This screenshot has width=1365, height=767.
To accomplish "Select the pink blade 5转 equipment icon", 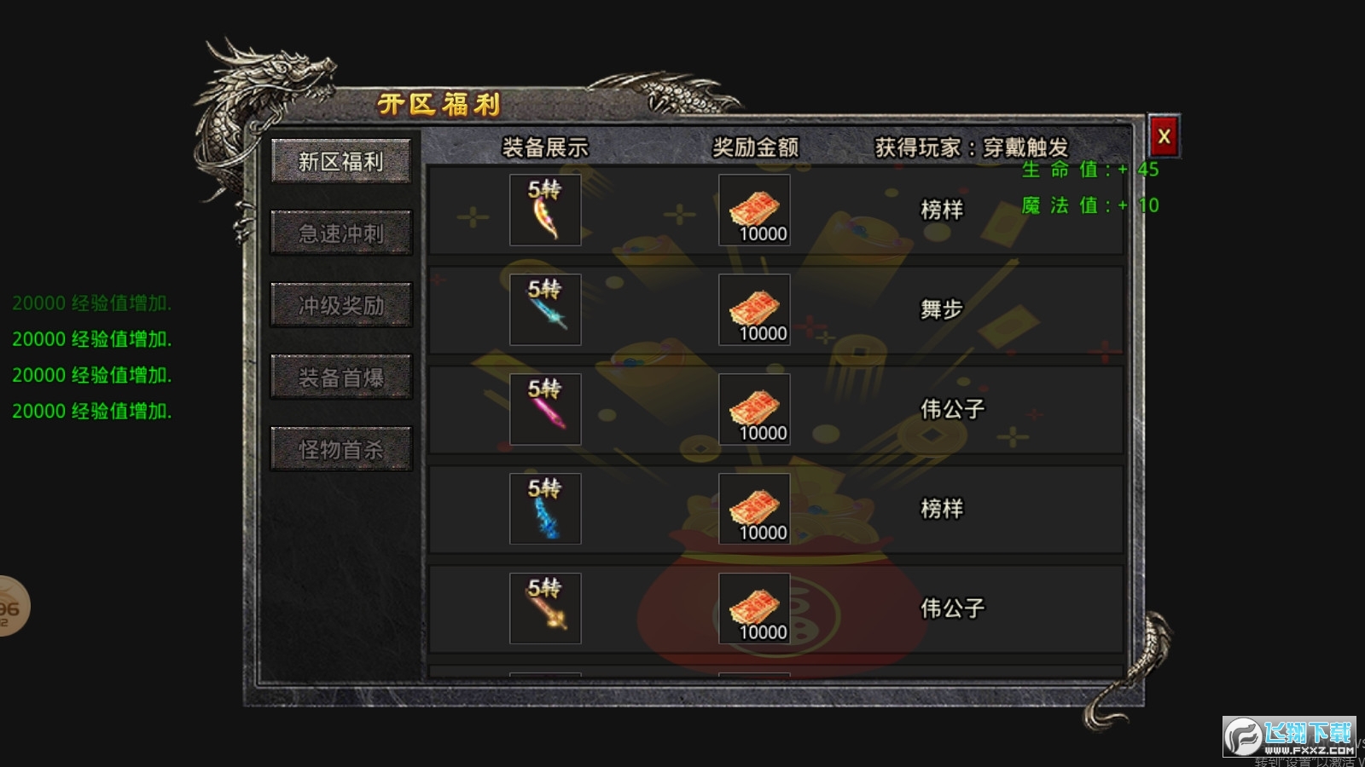I will [545, 409].
